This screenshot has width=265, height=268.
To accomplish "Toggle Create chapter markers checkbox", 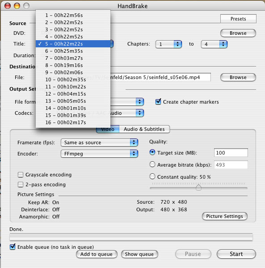I will point(158,101).
